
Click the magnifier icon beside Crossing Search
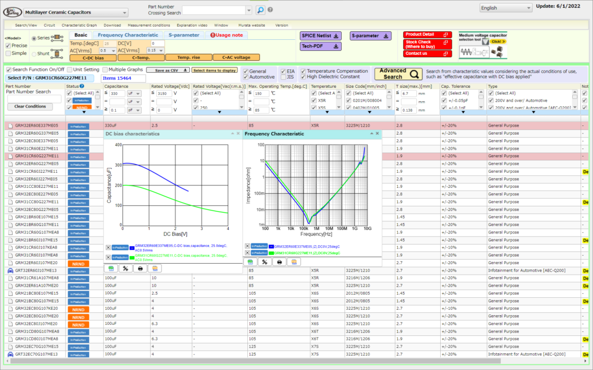261,10
